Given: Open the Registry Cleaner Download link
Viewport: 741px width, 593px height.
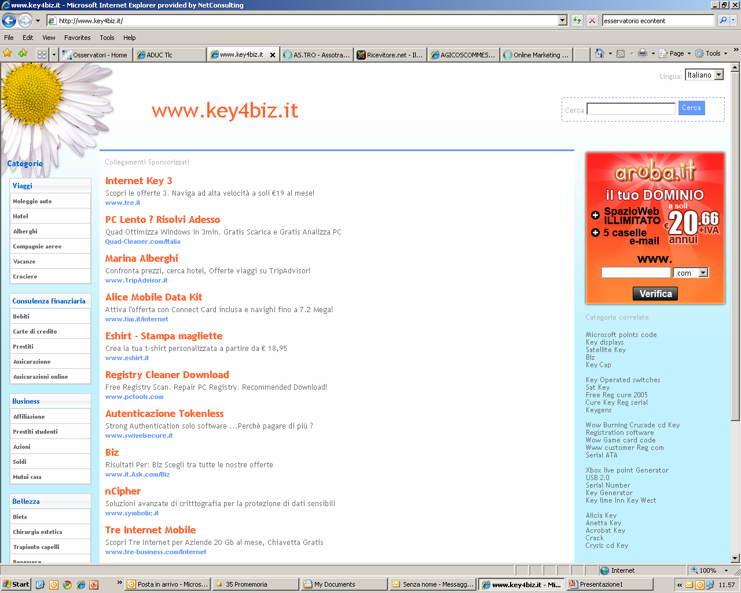Looking at the screenshot, I should [167, 375].
